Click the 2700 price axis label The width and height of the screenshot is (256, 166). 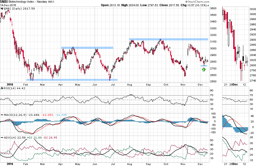click(213, 68)
